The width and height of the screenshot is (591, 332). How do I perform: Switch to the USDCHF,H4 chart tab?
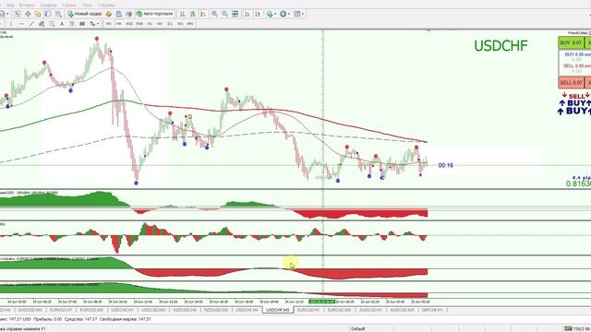click(x=247, y=310)
